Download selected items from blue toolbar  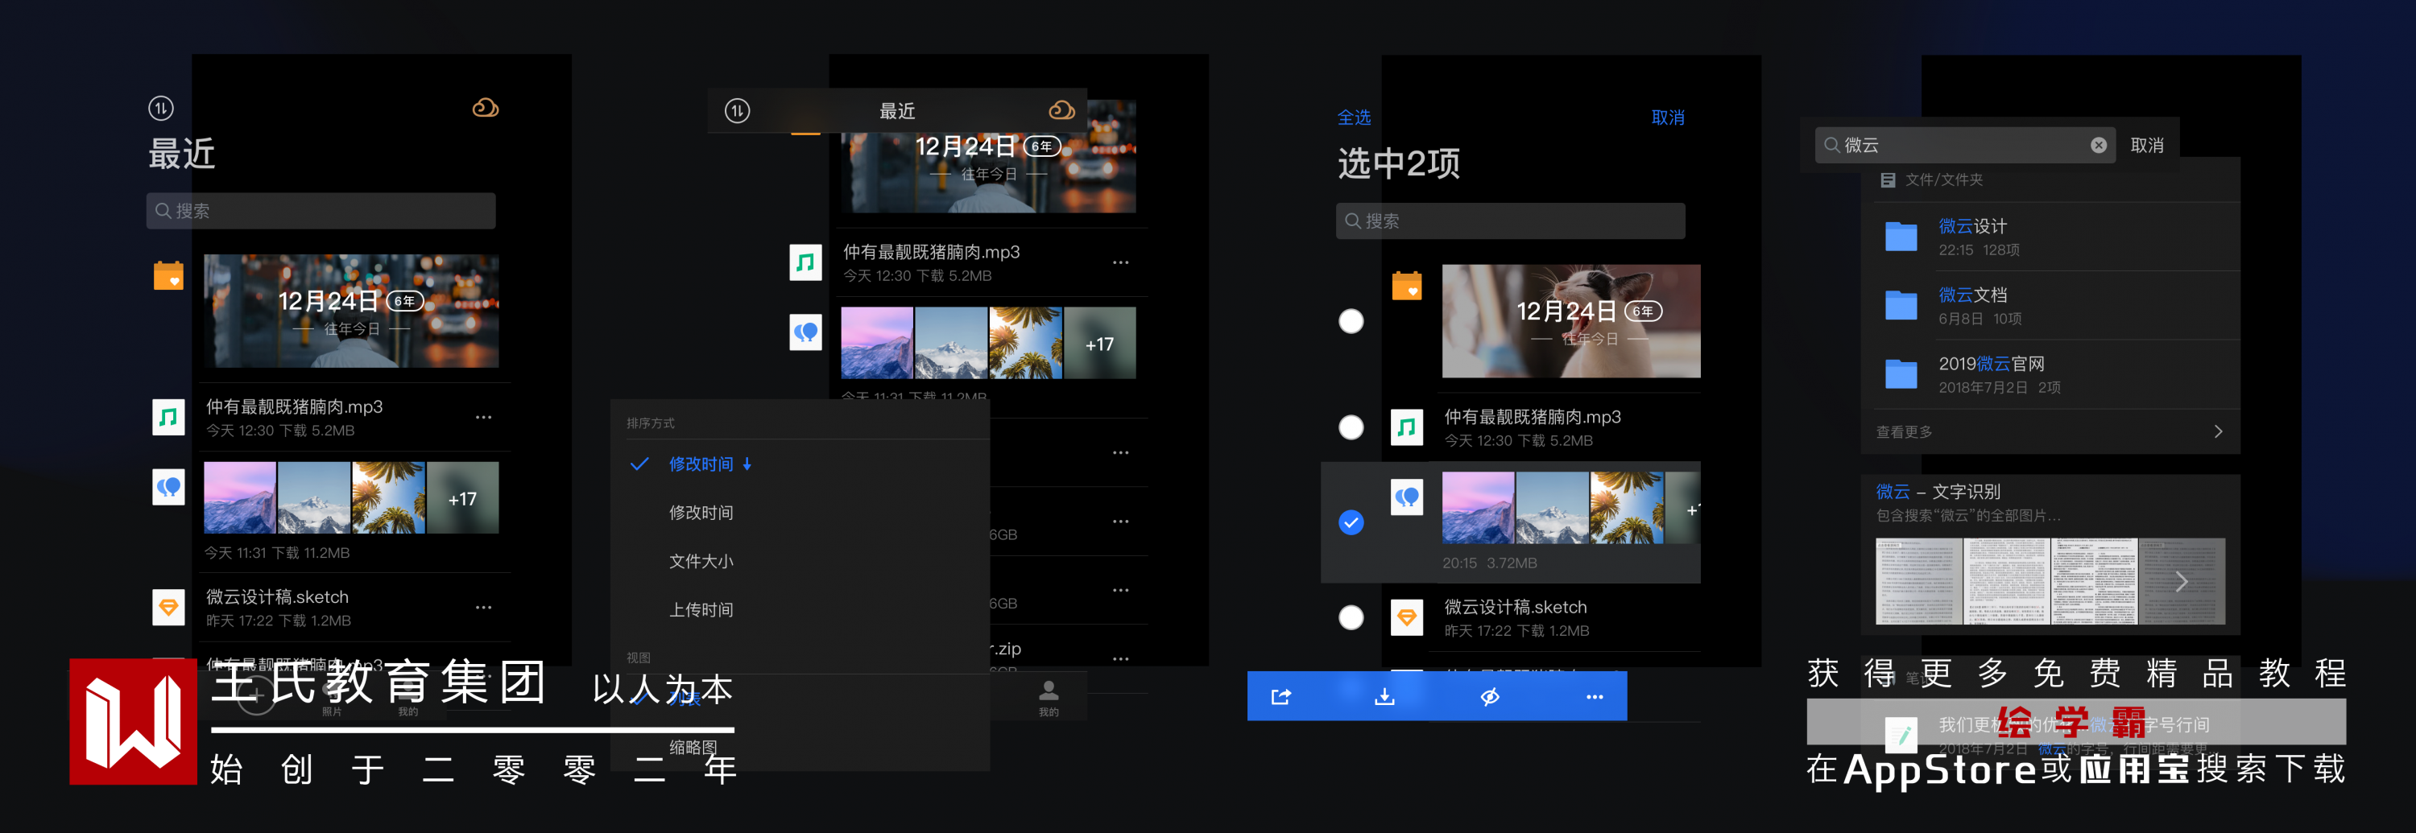[x=1384, y=696]
